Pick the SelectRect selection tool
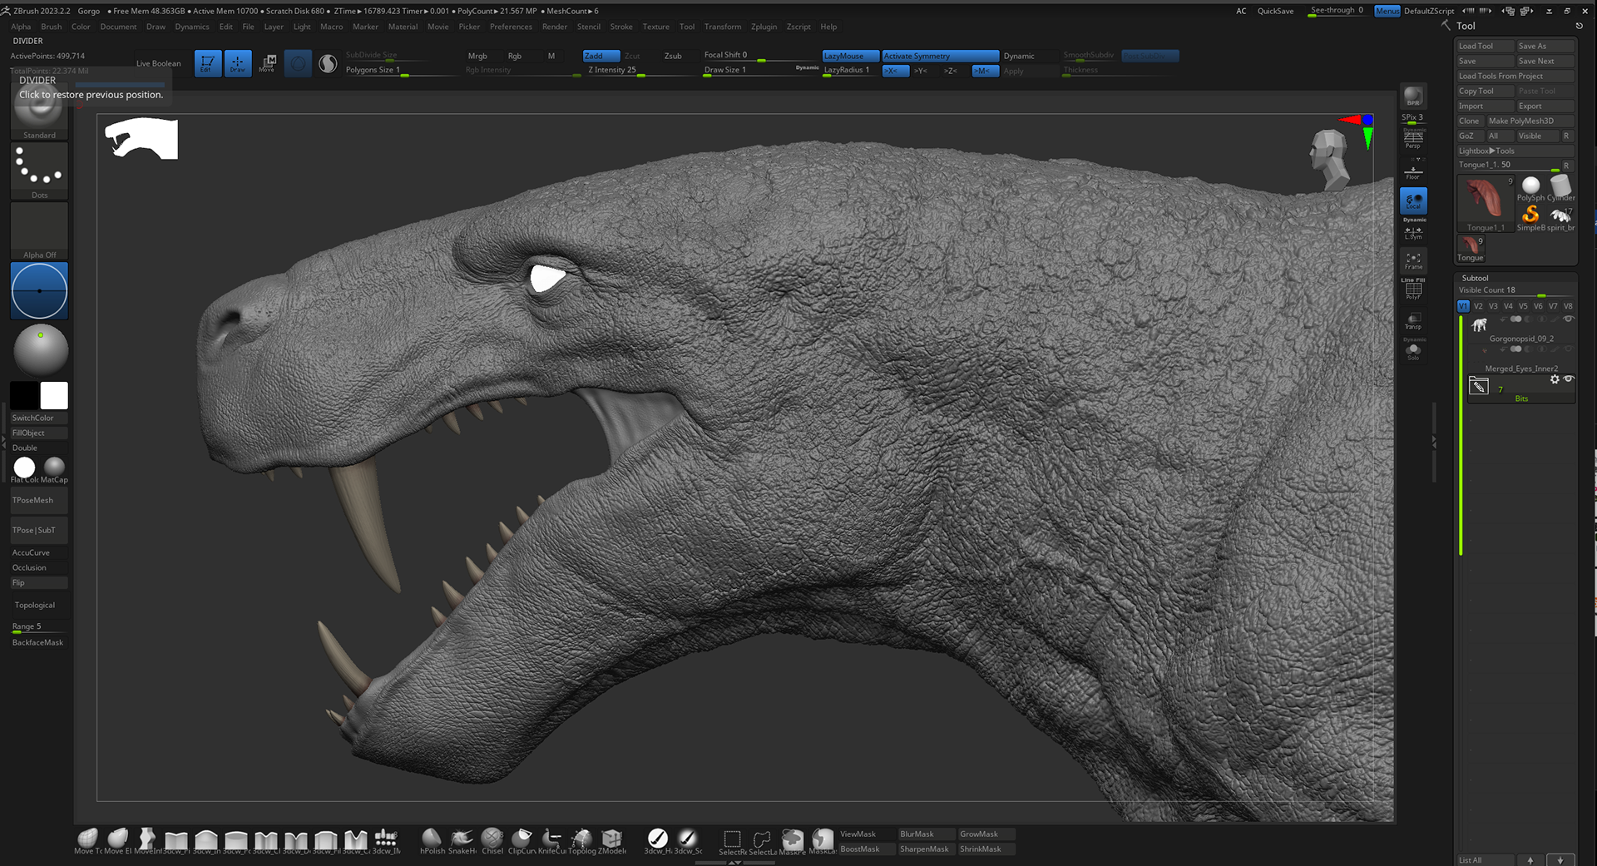This screenshot has width=1597, height=866. 732,839
